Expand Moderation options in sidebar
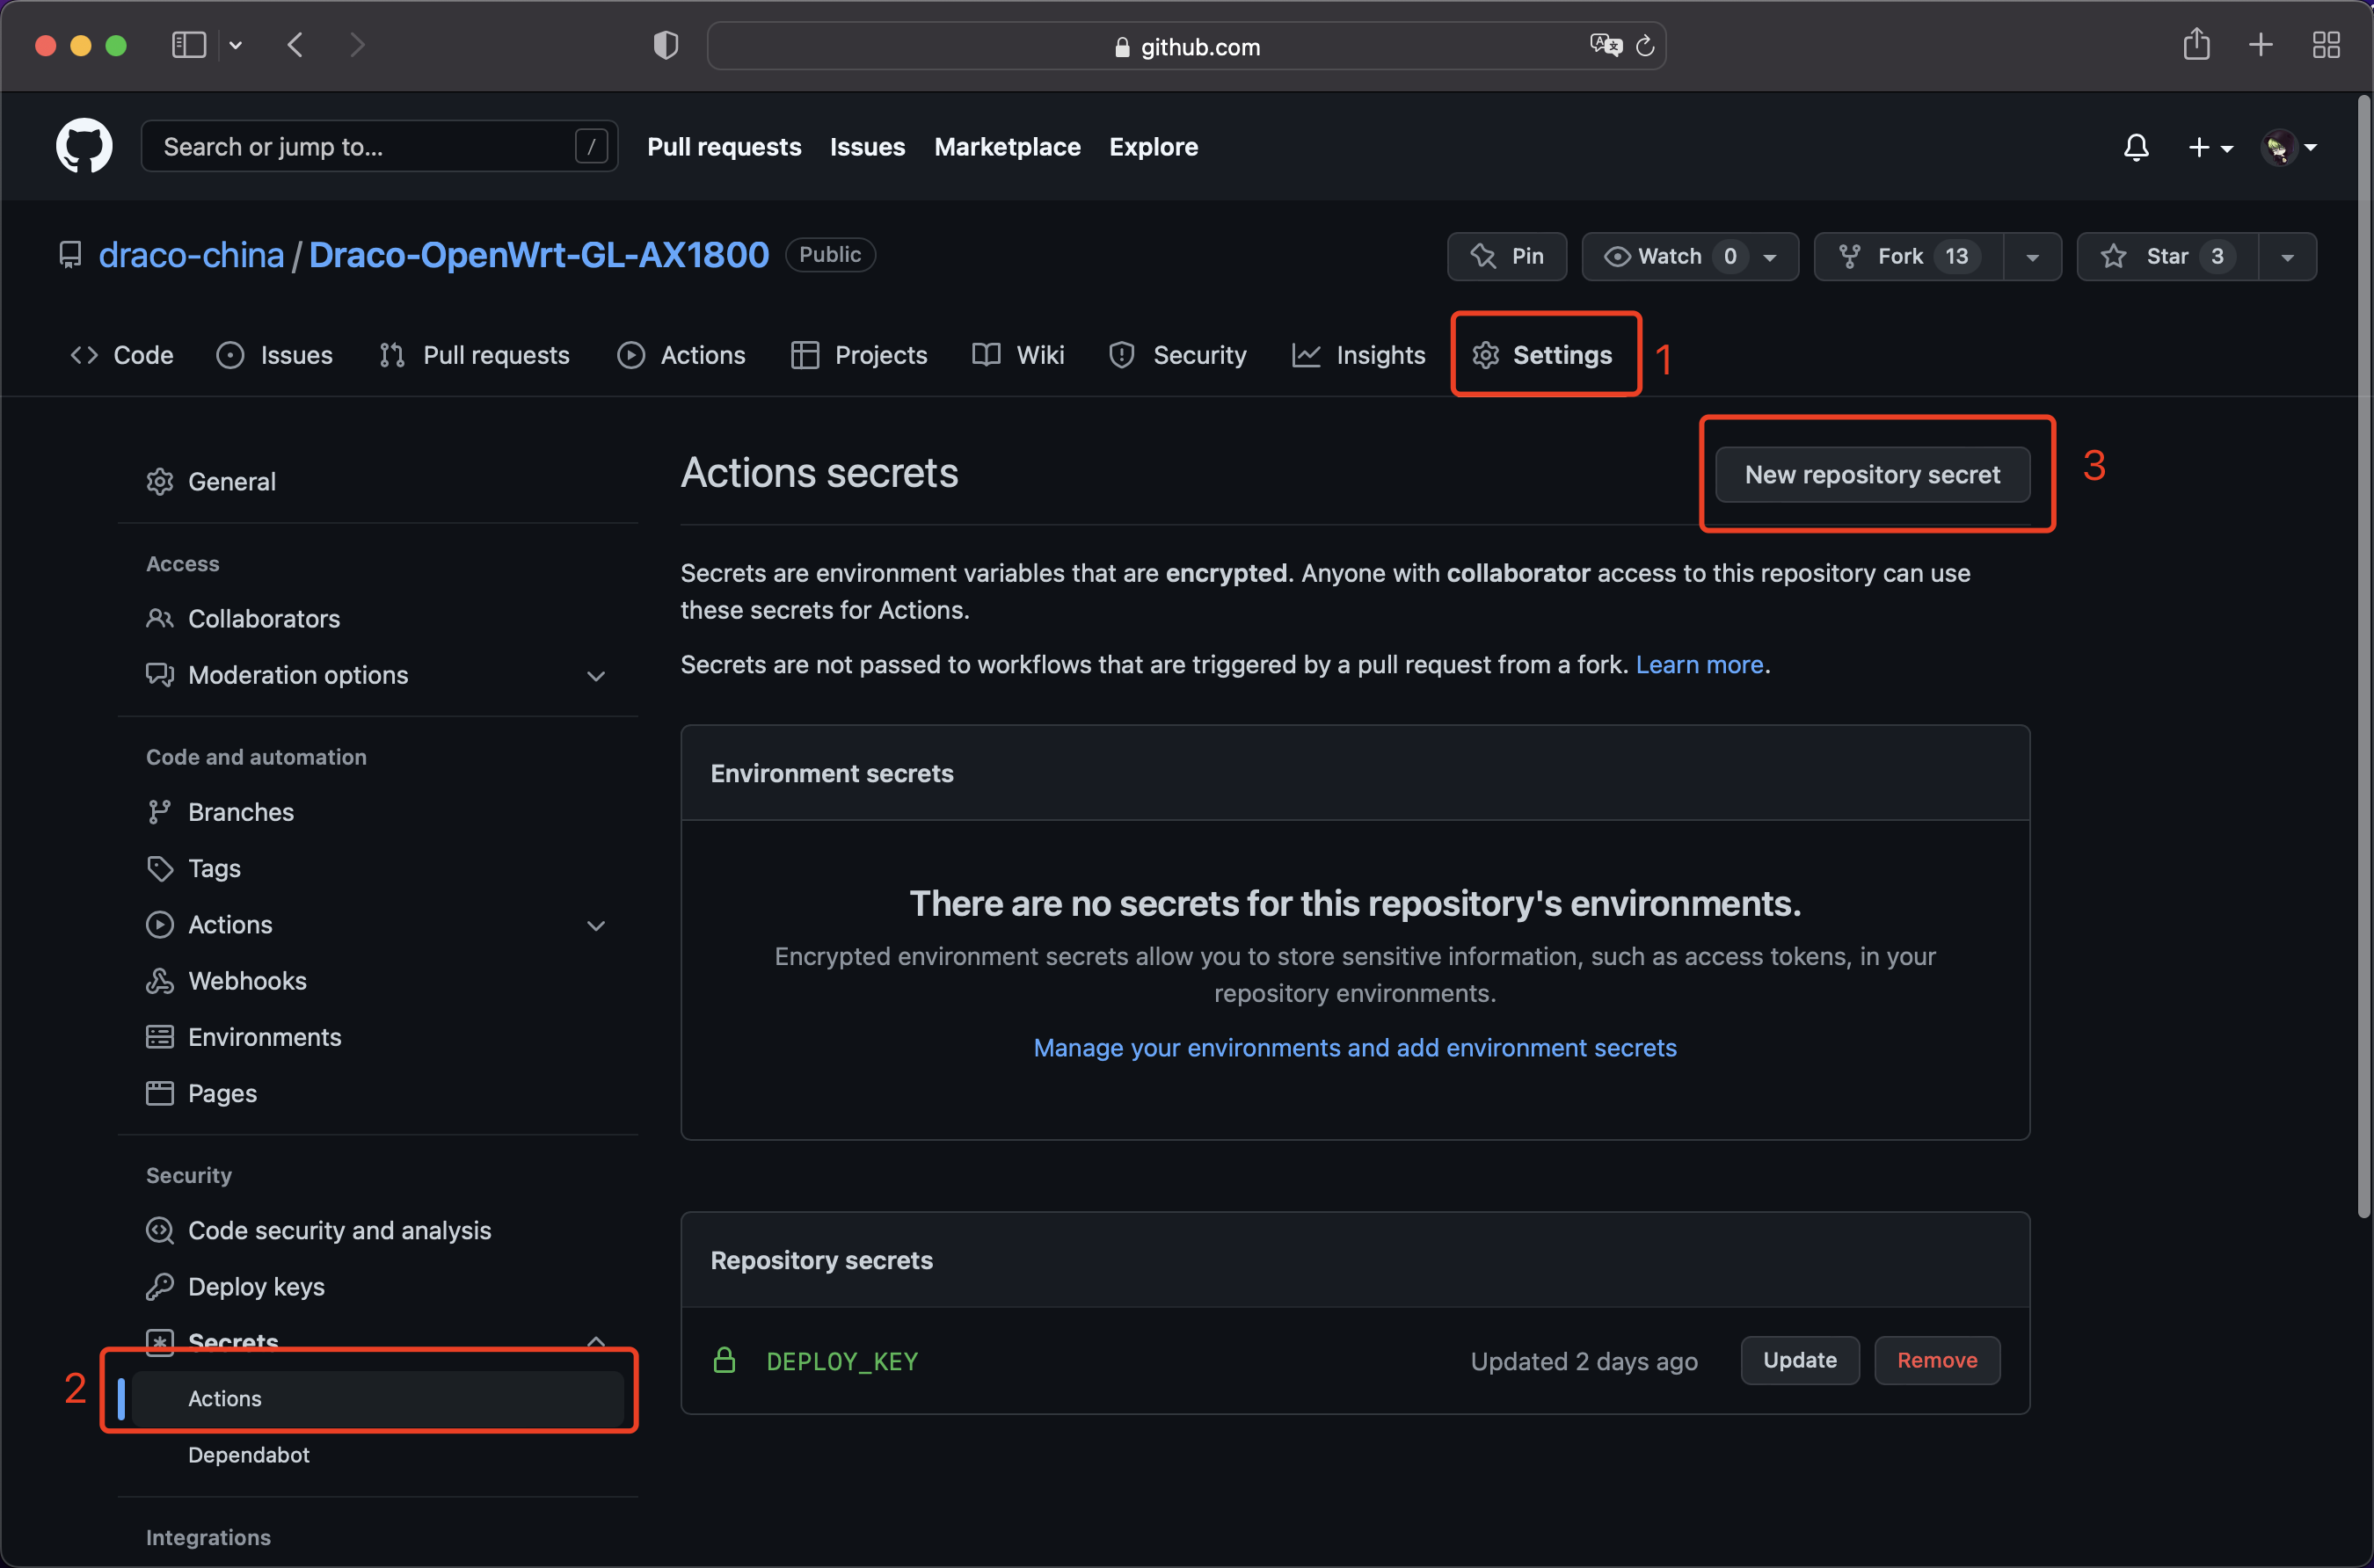The image size is (2374, 1568). [x=595, y=676]
